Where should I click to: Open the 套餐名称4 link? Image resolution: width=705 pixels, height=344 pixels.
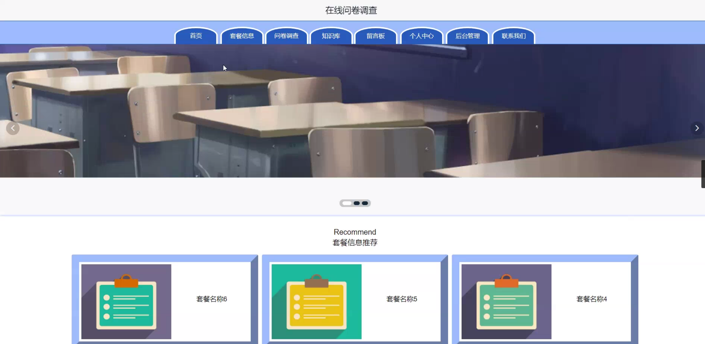pos(592,299)
